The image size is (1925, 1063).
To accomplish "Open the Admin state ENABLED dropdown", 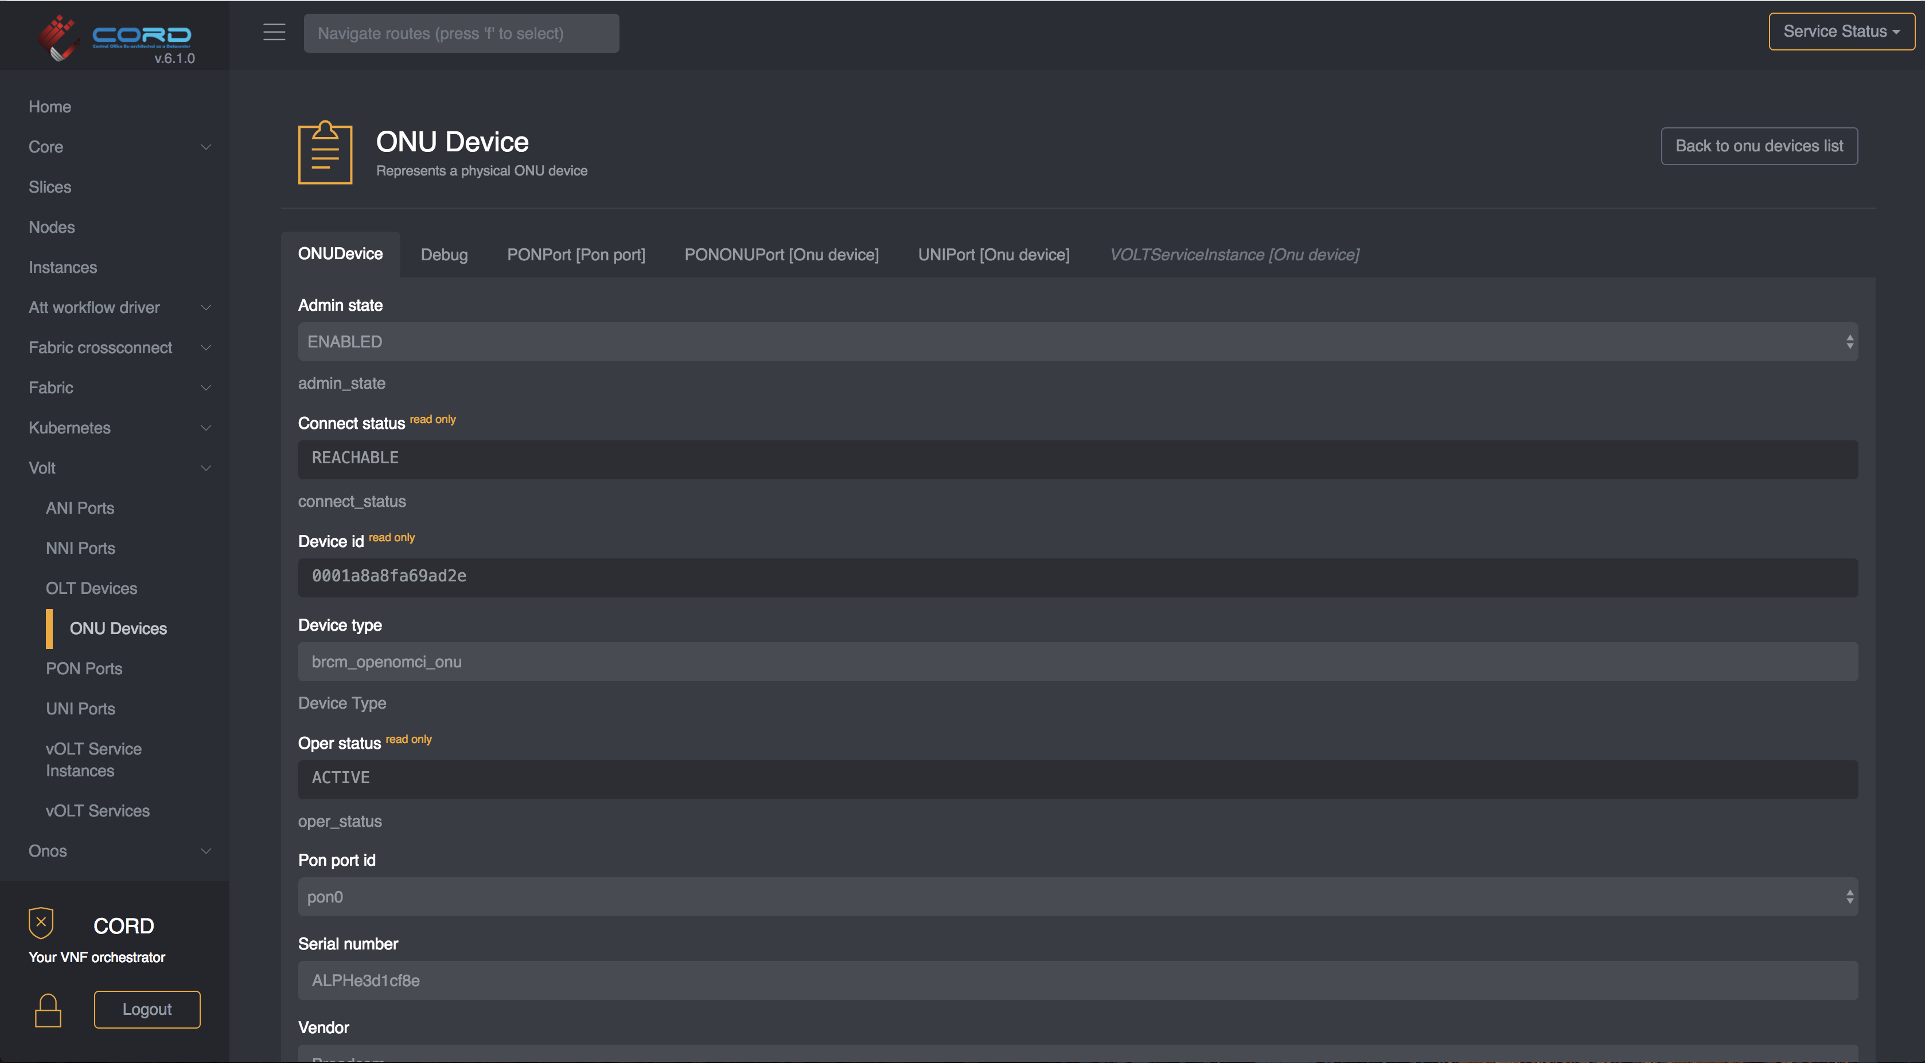I will pyautogui.click(x=1078, y=341).
